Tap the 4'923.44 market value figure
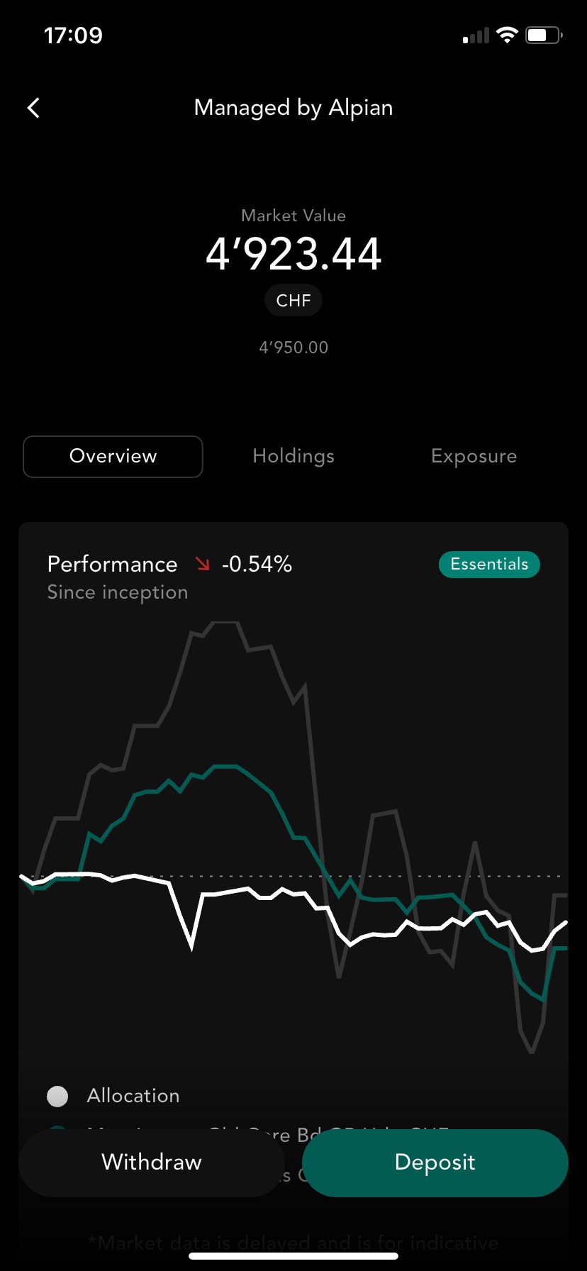The height and width of the screenshot is (1271, 587). coord(293,254)
